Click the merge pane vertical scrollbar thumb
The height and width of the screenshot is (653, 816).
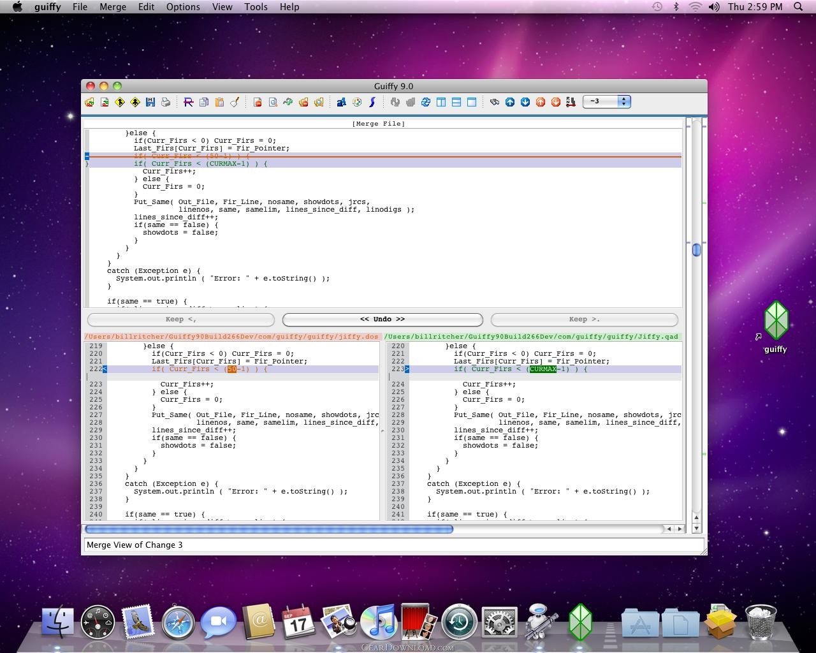click(696, 250)
